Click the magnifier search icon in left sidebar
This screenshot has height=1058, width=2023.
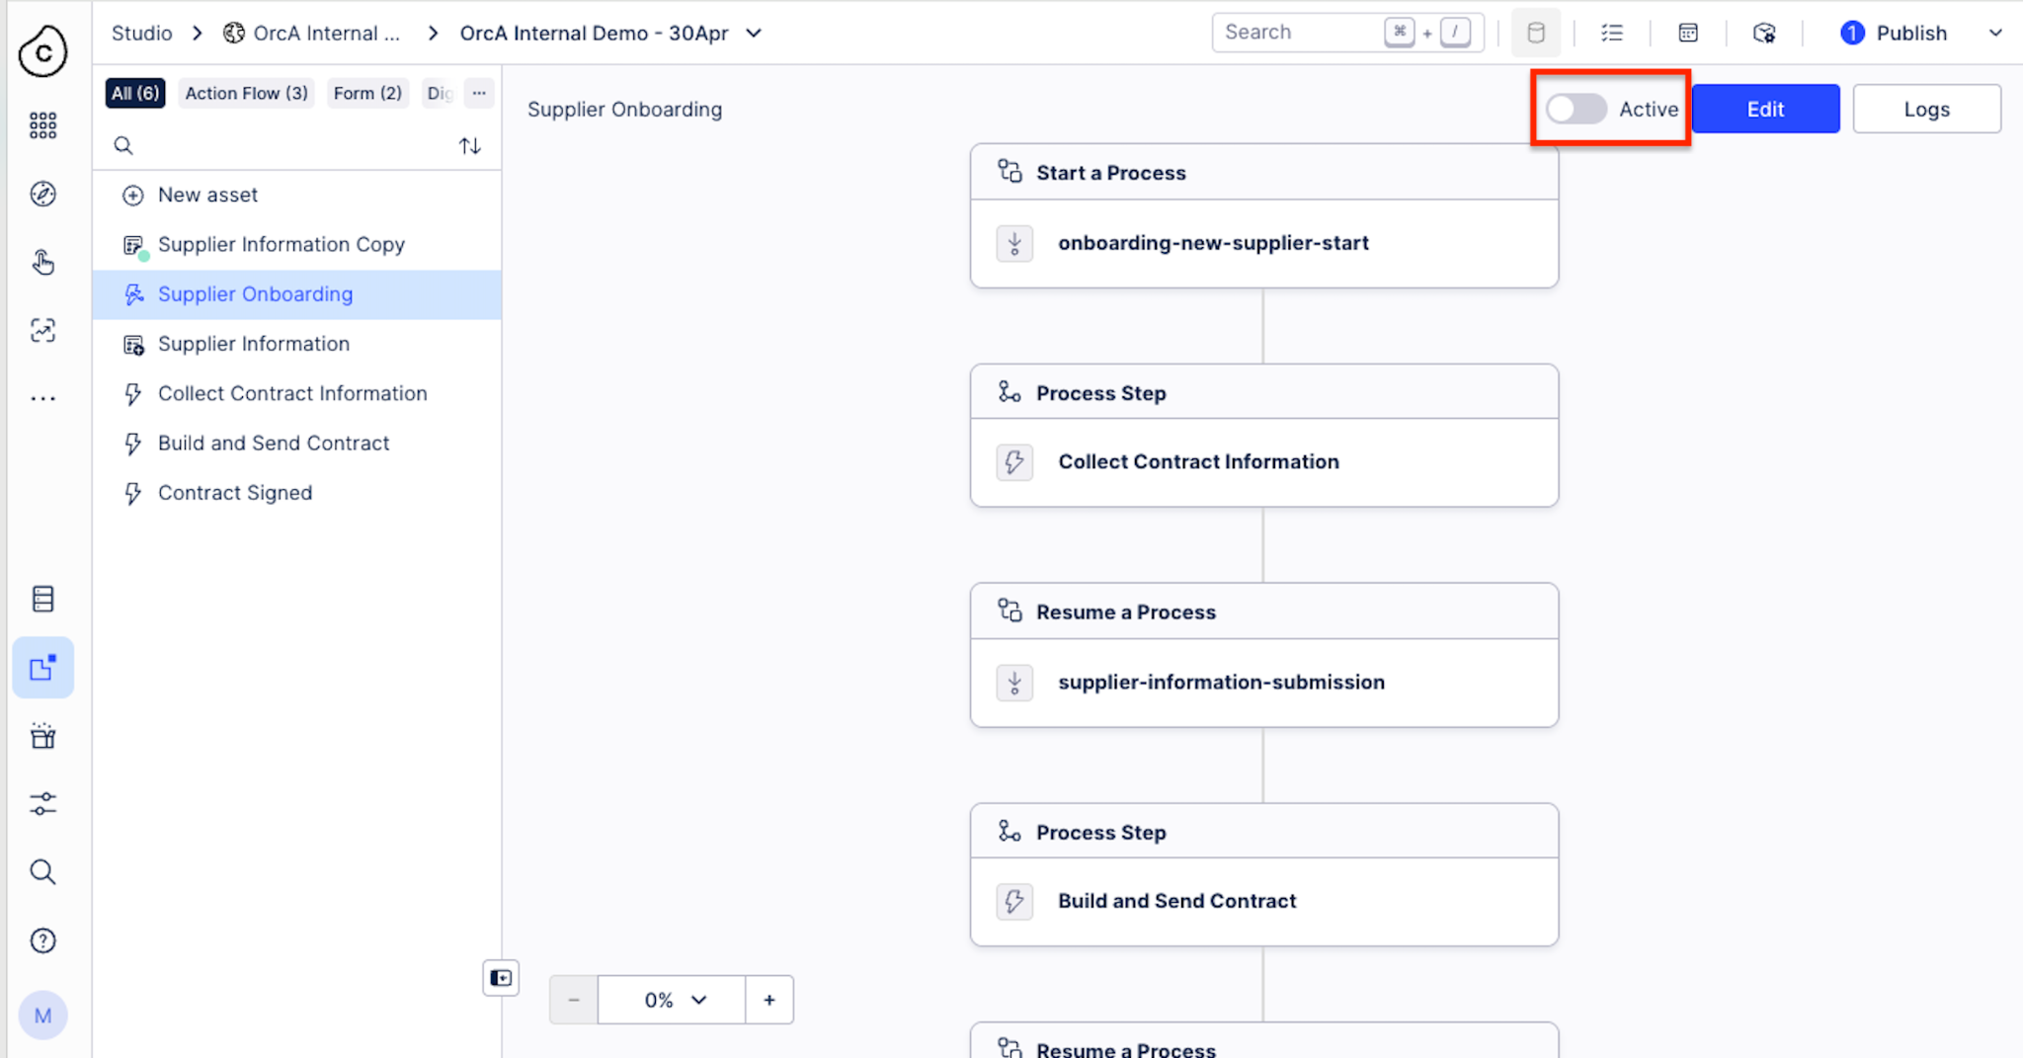coord(42,871)
